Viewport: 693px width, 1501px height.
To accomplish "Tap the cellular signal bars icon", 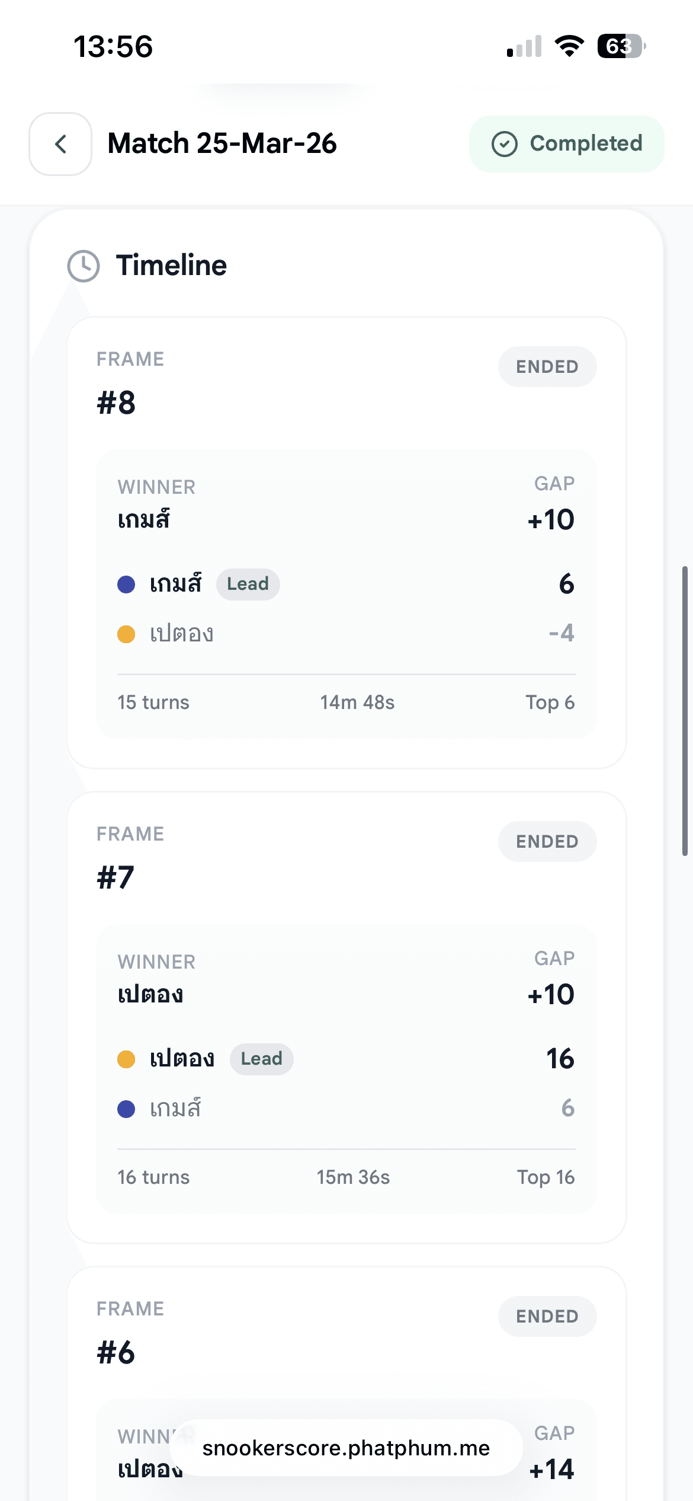I will point(524,47).
